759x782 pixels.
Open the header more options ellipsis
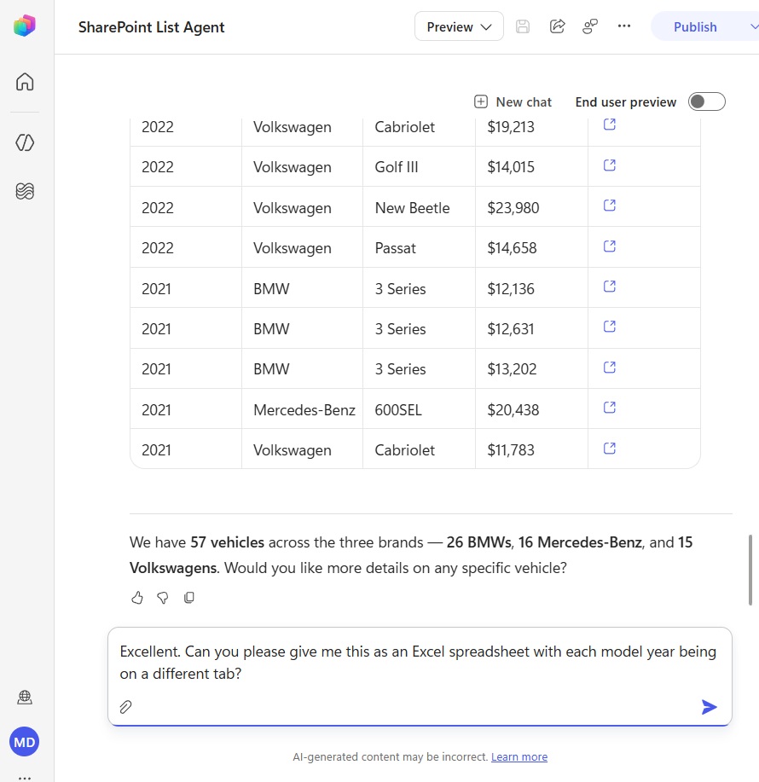pos(624,26)
